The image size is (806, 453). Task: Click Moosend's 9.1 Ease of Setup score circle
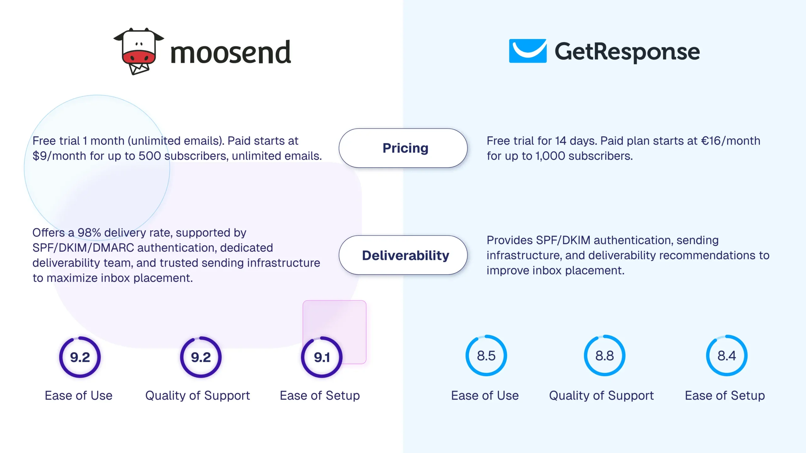click(x=321, y=357)
